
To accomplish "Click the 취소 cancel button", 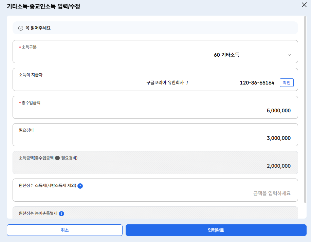I will tap(65, 230).
